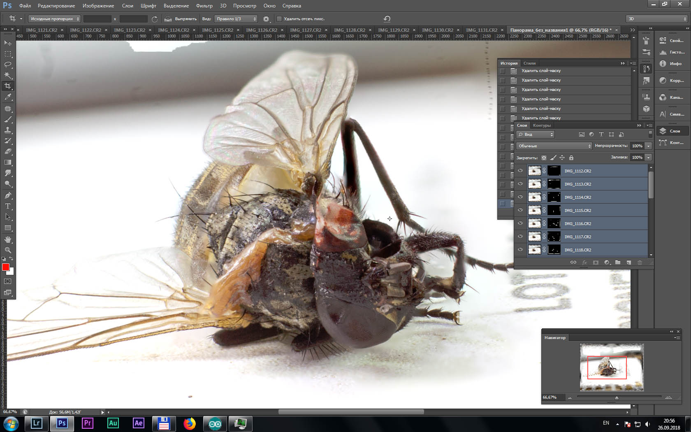Click the link layers icon
This screenshot has height=432, width=691.
pyautogui.click(x=573, y=262)
